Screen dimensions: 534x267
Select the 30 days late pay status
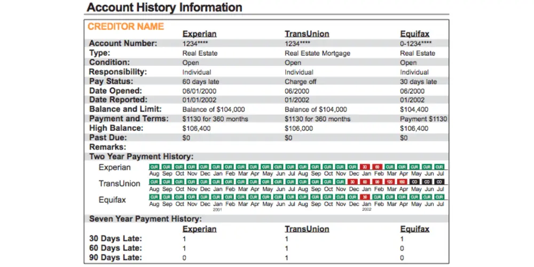[418, 82]
